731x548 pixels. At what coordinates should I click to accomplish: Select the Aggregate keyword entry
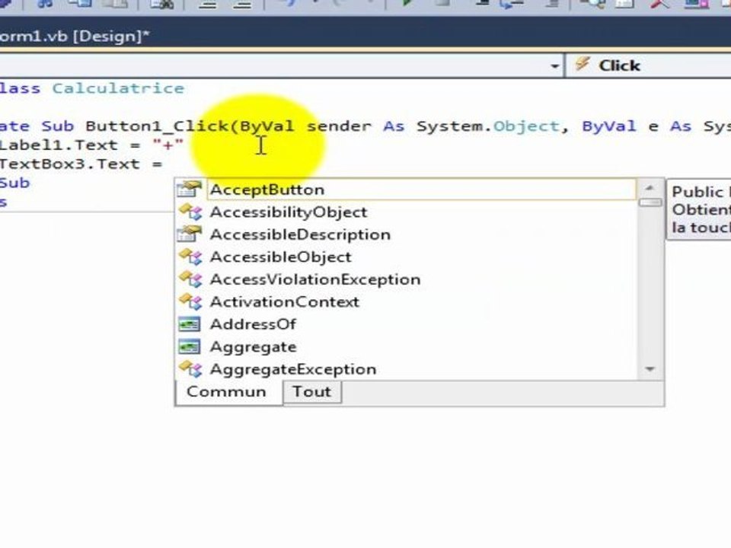point(253,347)
